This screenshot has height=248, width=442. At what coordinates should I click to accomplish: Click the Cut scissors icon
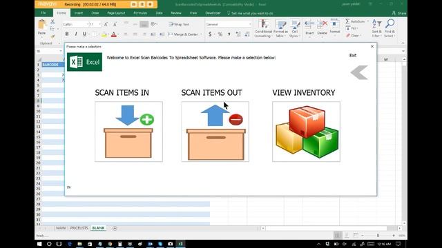[52, 21]
